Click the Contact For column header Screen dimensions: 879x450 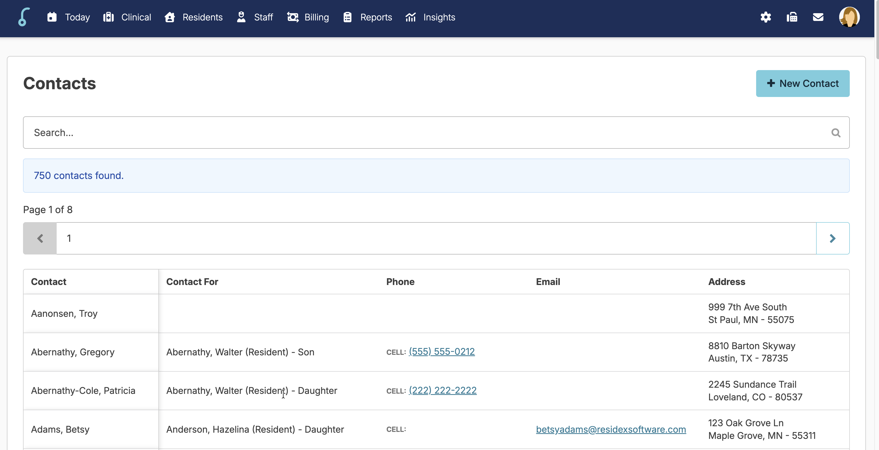[192, 281]
